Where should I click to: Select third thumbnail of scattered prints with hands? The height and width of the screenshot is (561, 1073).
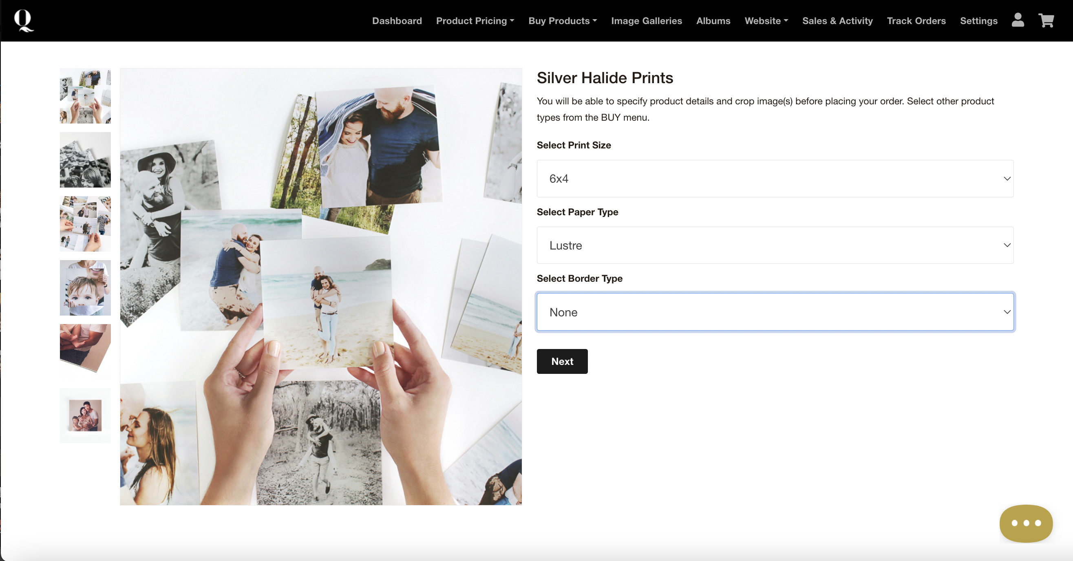85,224
